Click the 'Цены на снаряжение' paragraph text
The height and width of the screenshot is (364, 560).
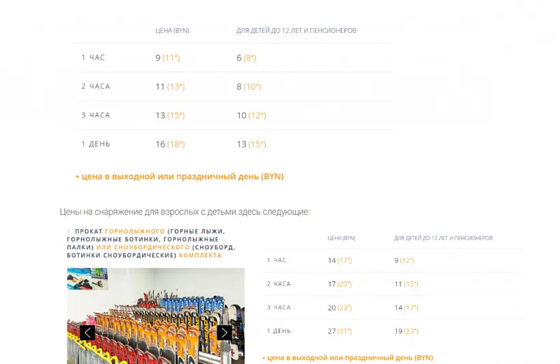[x=184, y=212]
